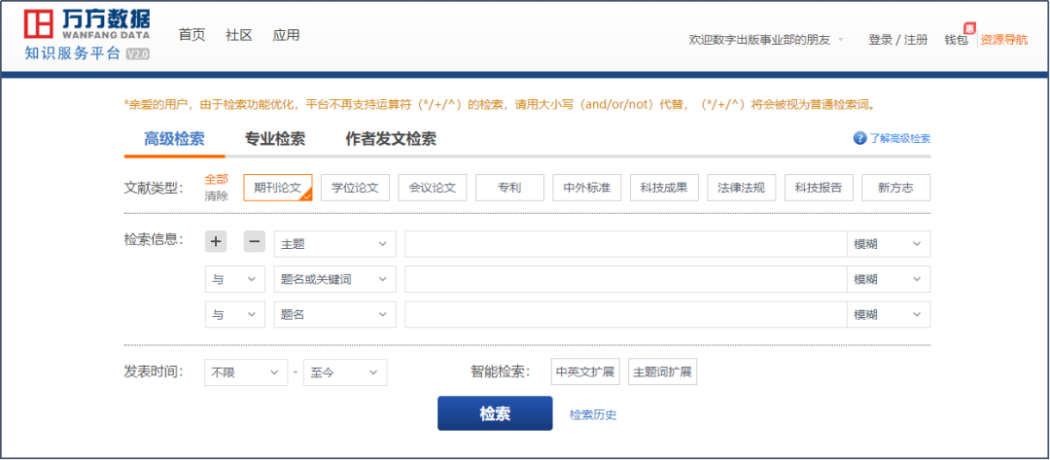Open the 不限 start year dropdown

click(246, 372)
